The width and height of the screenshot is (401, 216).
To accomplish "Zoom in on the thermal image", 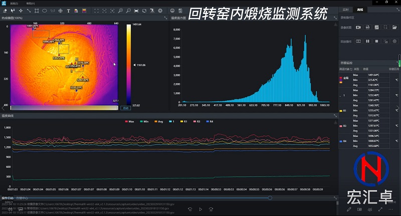I will click(120, 11).
